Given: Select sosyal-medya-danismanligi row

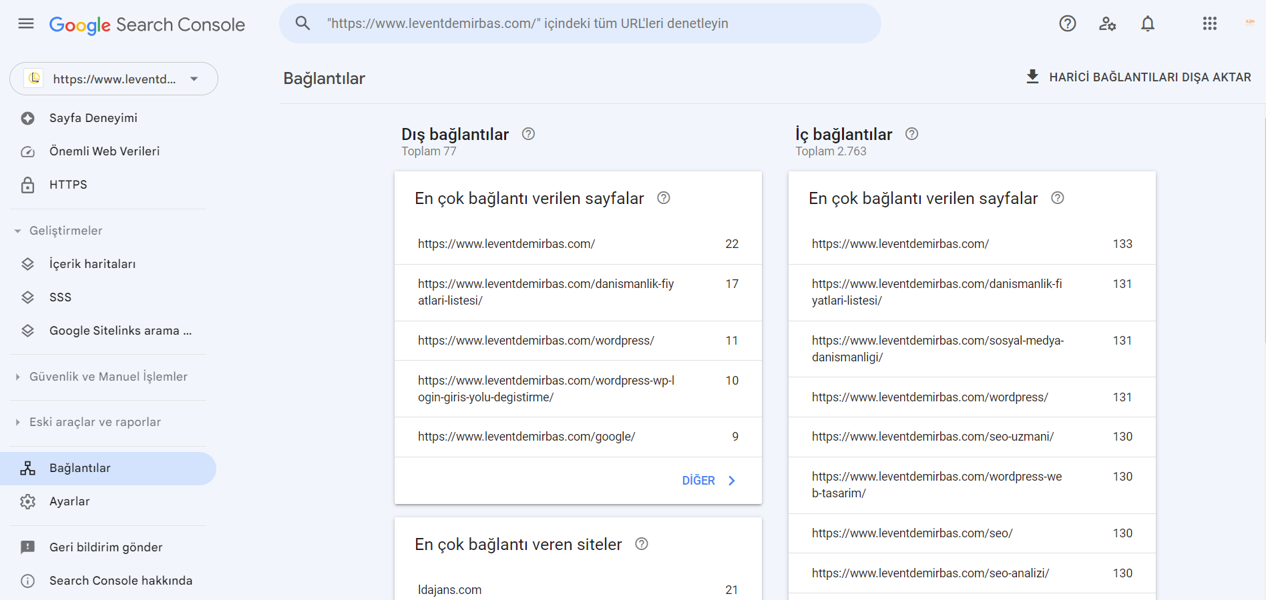Looking at the screenshot, I should tap(972, 349).
